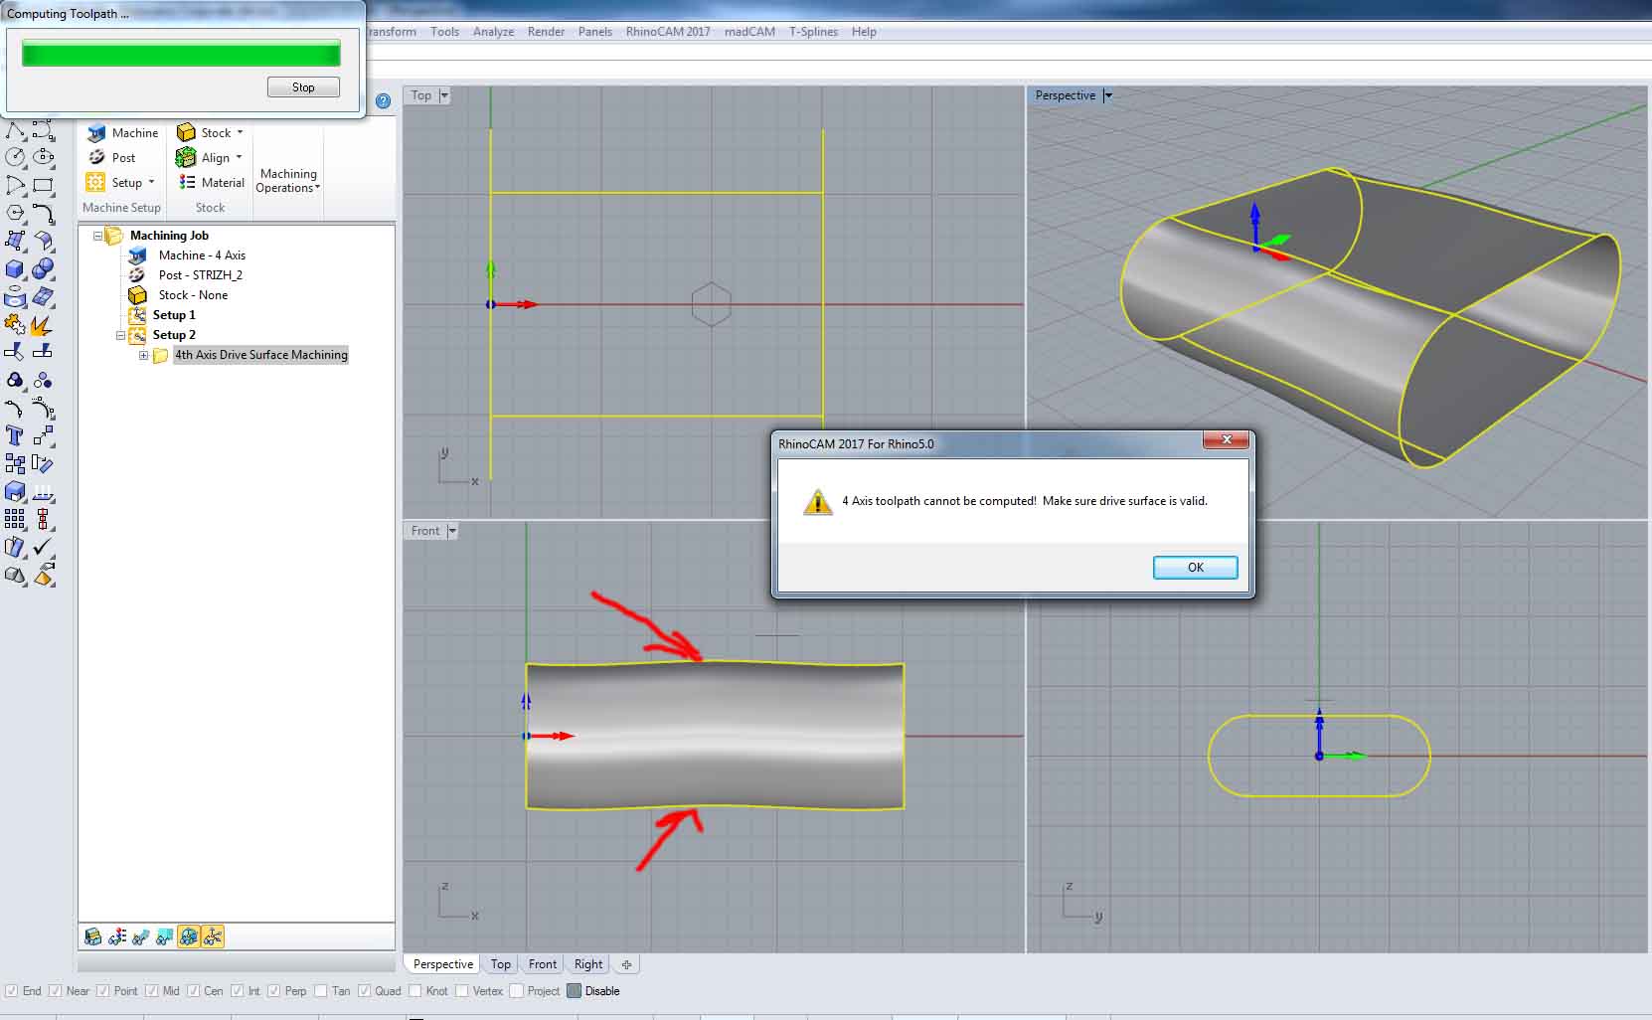
Task: Open the Perspective viewport dropdown arrow
Action: [1108, 95]
